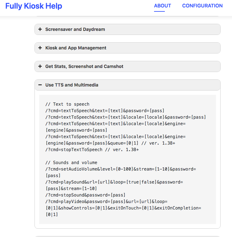The image size is (232, 237).
Task: Click plus icon beside Get Stats, Screenshot
Action: tap(40, 66)
